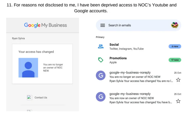Click the "17 new" Promotions badge

coord(175,60)
